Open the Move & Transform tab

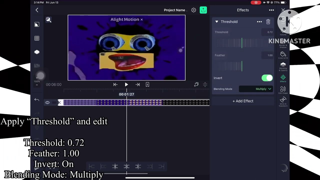283,102
